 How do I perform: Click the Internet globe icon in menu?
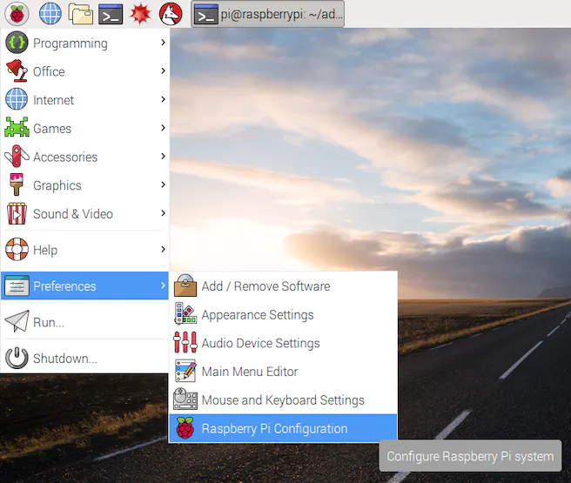pyautogui.click(x=17, y=99)
